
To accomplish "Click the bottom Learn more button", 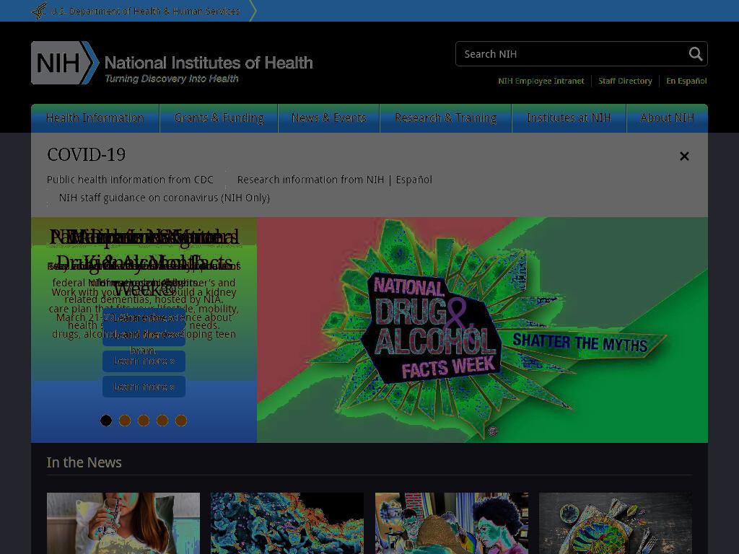I will coord(144,387).
